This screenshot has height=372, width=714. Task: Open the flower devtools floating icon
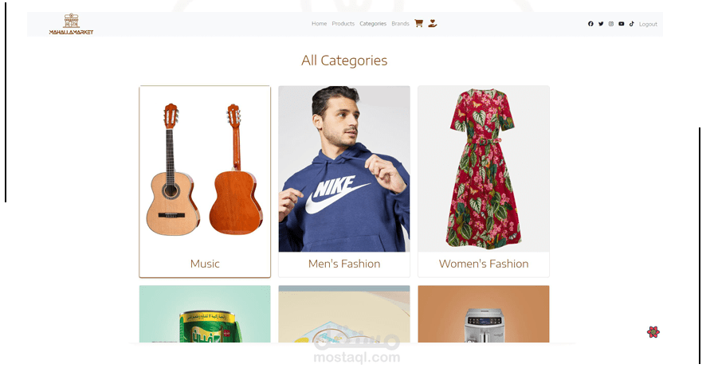tap(653, 332)
